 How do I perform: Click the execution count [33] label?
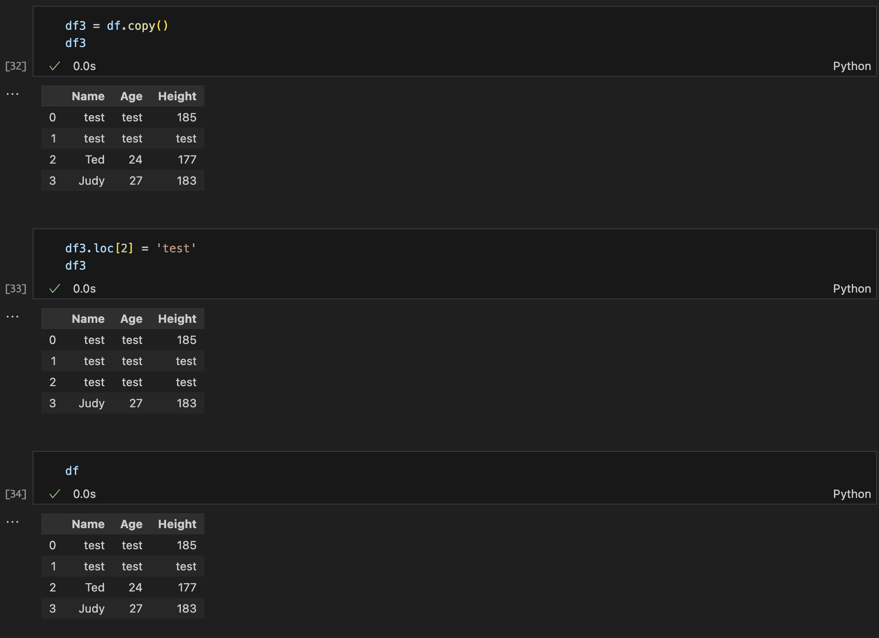15,288
